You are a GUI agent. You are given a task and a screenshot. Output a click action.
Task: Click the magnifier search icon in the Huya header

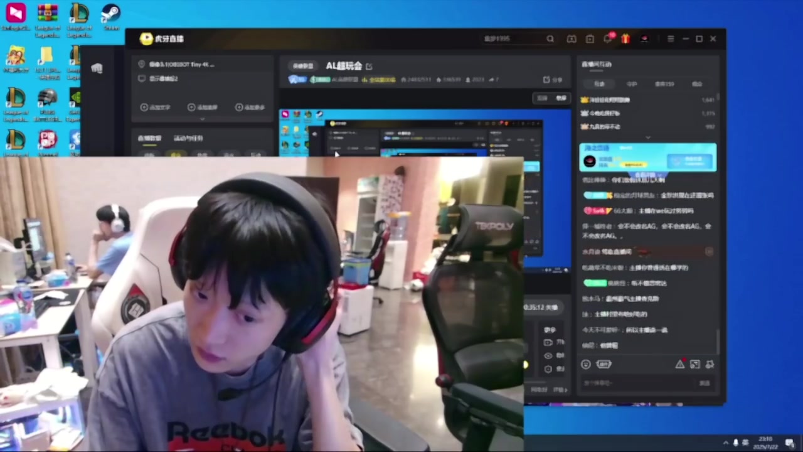coord(550,39)
